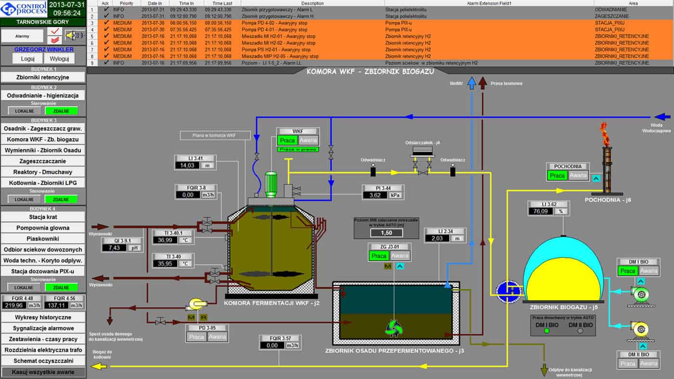
Task: Select the DM I BIO auto-mode indicator light
Action: (546, 331)
